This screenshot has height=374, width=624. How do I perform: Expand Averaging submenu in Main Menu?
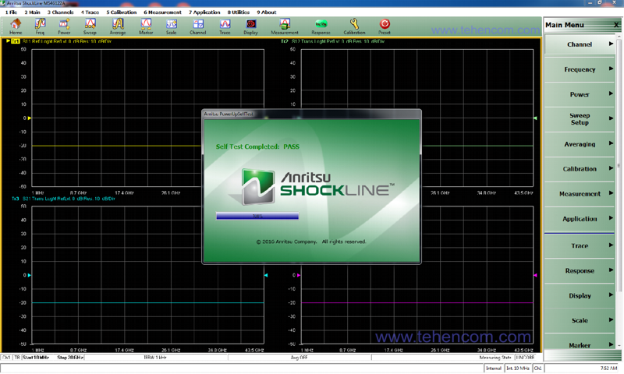click(580, 144)
